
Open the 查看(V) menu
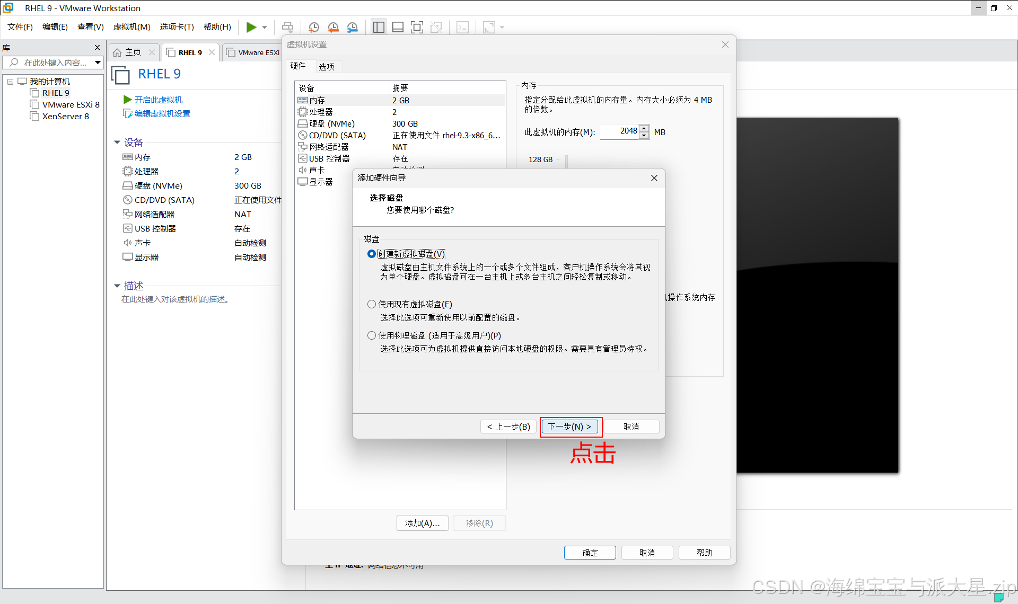click(91, 27)
